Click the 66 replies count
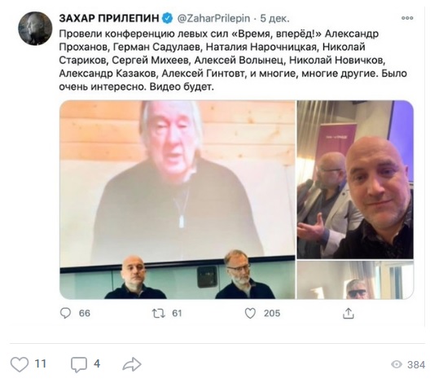 click(85, 313)
